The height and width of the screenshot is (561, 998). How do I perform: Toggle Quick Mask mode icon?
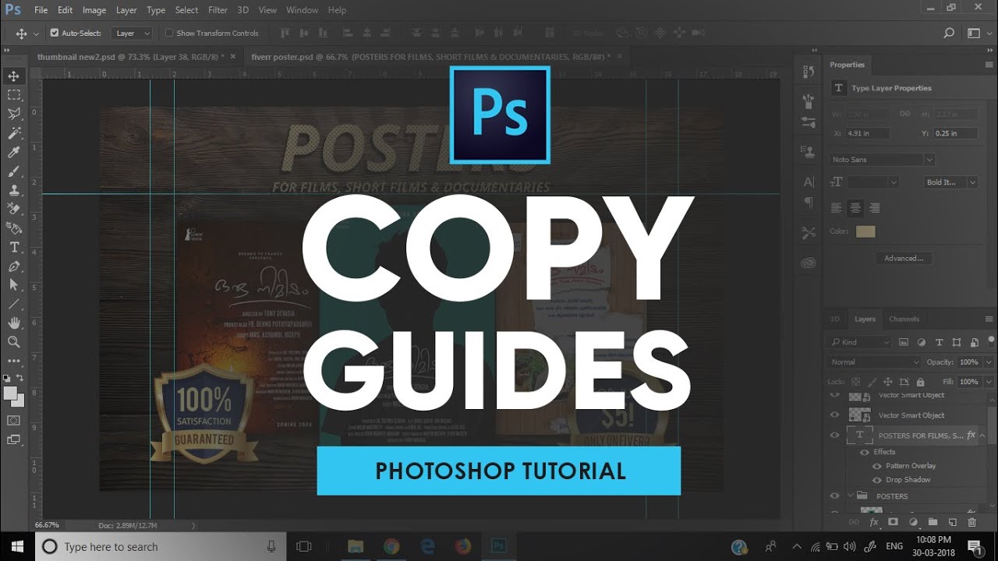pos(13,421)
